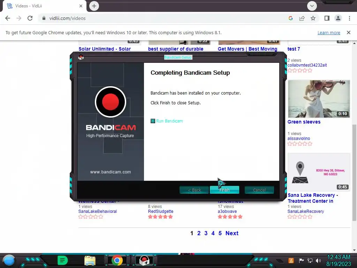Viewport: 357px width, 268px height.
Task: Open File Explorer from the taskbar
Action: click(90, 260)
